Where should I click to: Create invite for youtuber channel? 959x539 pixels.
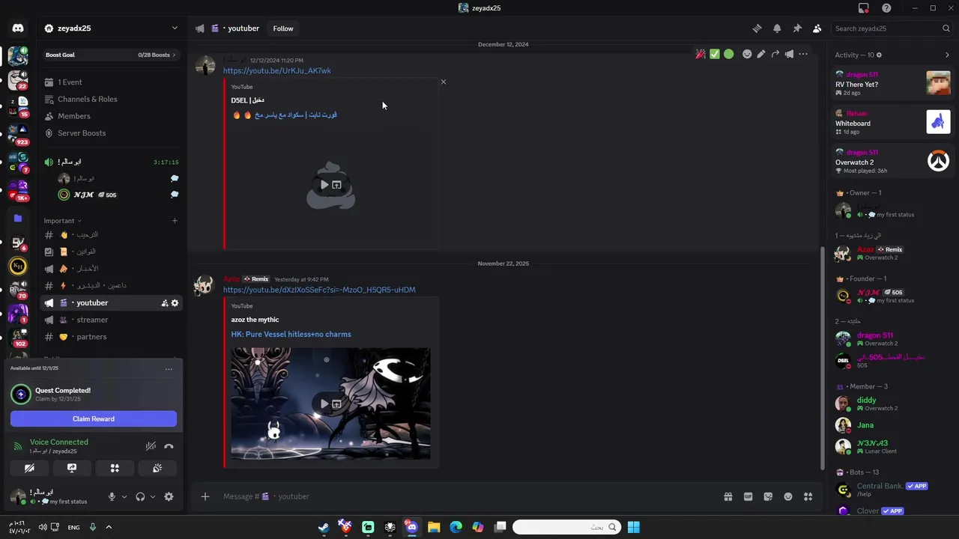click(164, 303)
